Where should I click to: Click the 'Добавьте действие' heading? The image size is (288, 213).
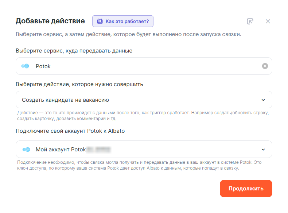50,21
